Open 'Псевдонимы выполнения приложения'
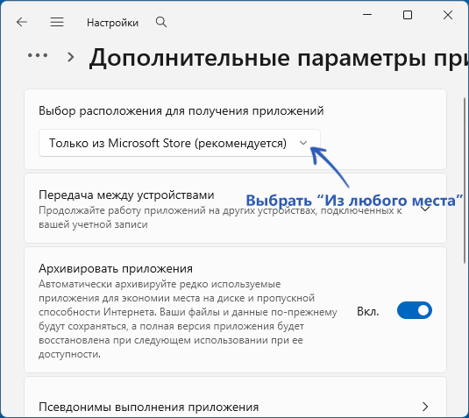 click(236, 398)
